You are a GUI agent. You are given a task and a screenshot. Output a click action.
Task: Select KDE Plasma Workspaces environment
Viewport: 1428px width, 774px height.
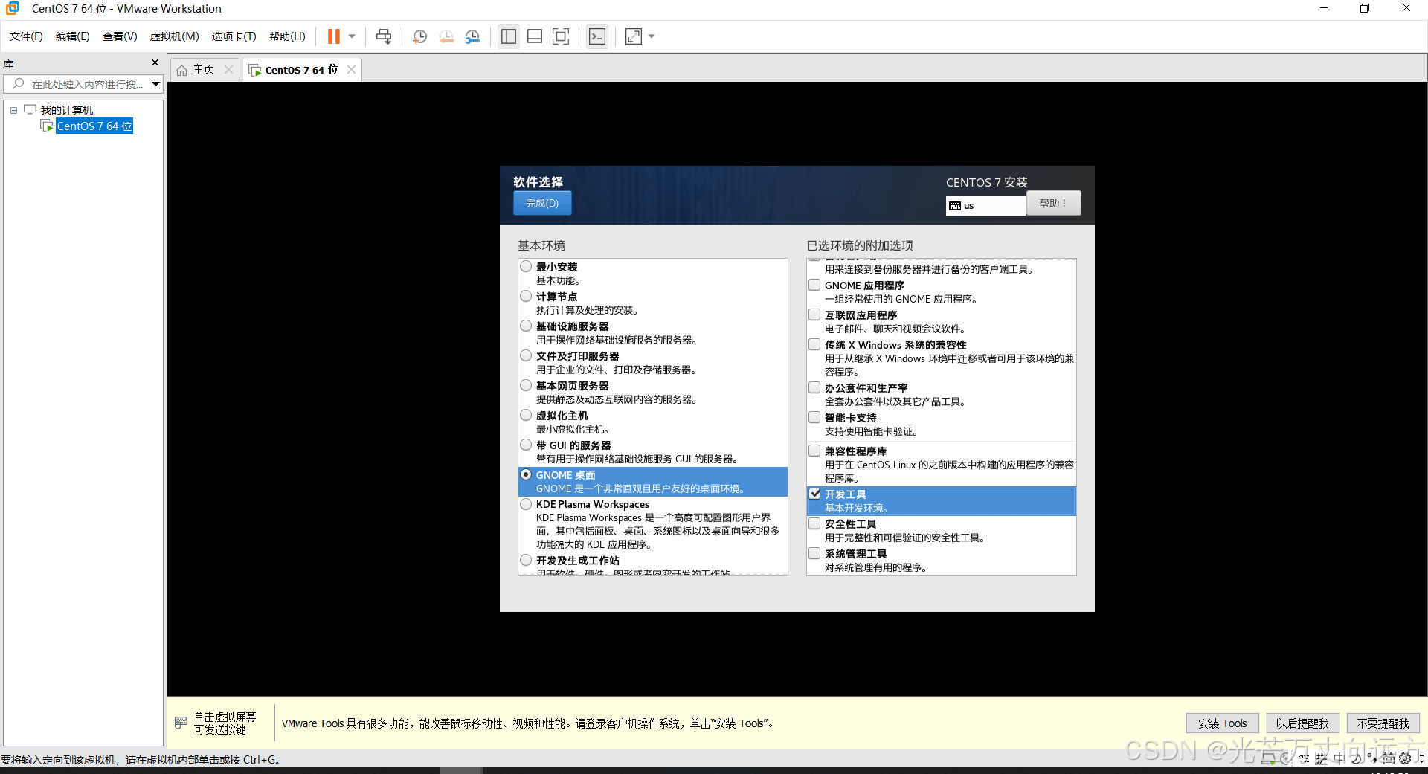[526, 503]
